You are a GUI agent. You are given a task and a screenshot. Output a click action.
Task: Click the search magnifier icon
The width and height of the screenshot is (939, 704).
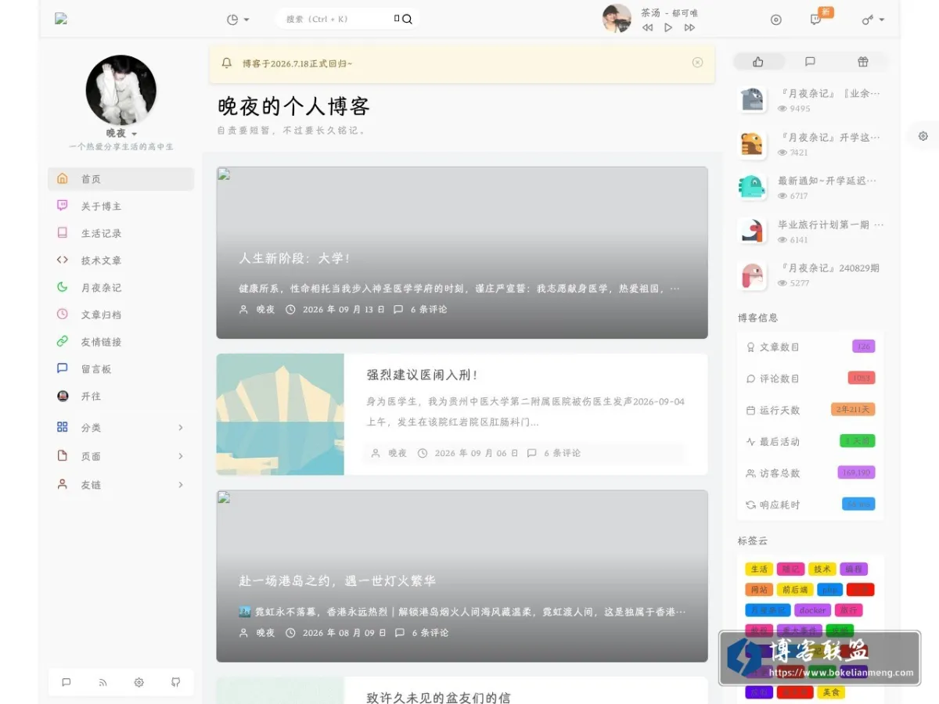click(x=407, y=19)
